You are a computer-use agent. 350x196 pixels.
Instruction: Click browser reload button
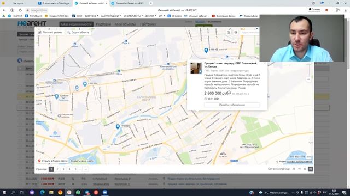point(20,10)
